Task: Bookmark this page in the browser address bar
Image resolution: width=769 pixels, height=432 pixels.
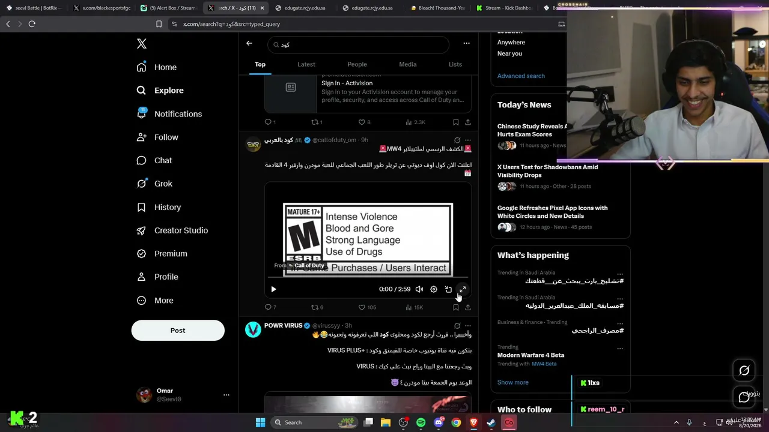Action: click(159, 24)
